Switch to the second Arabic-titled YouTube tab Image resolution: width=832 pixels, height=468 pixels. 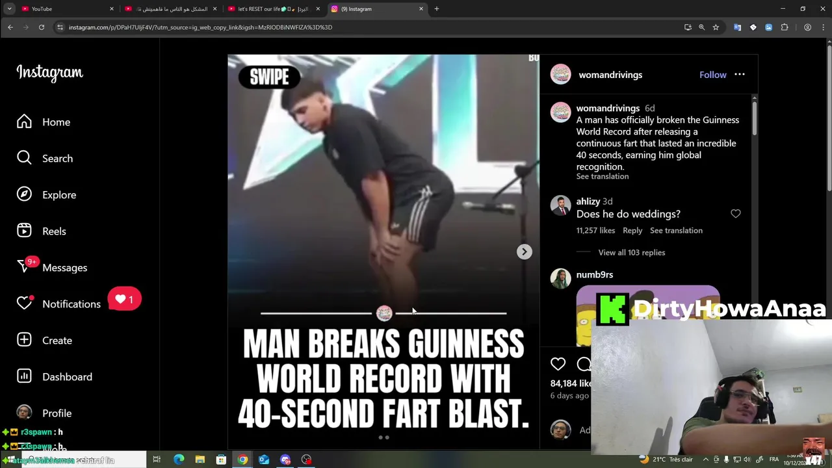coord(170,9)
